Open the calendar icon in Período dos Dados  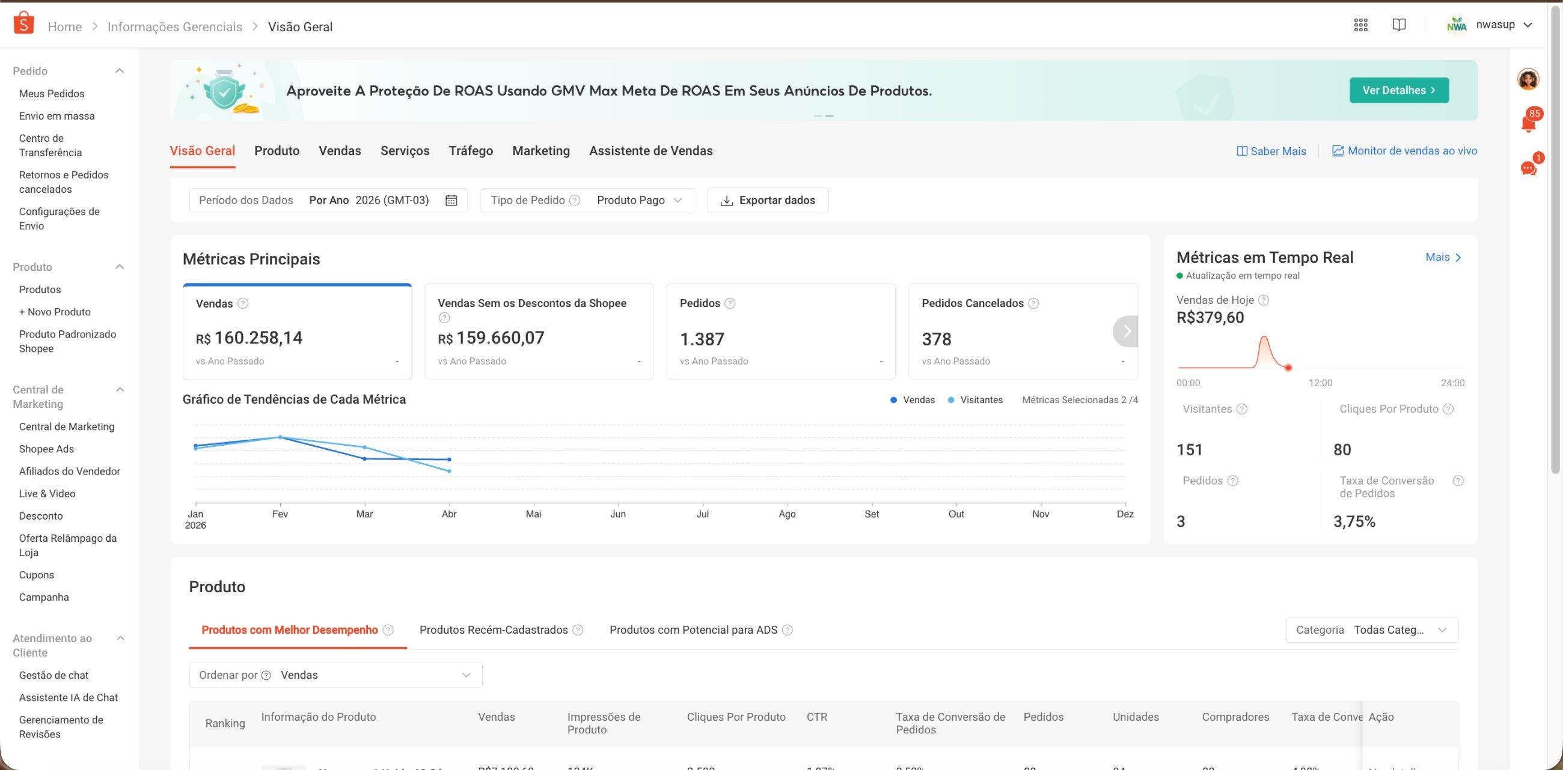(x=451, y=200)
